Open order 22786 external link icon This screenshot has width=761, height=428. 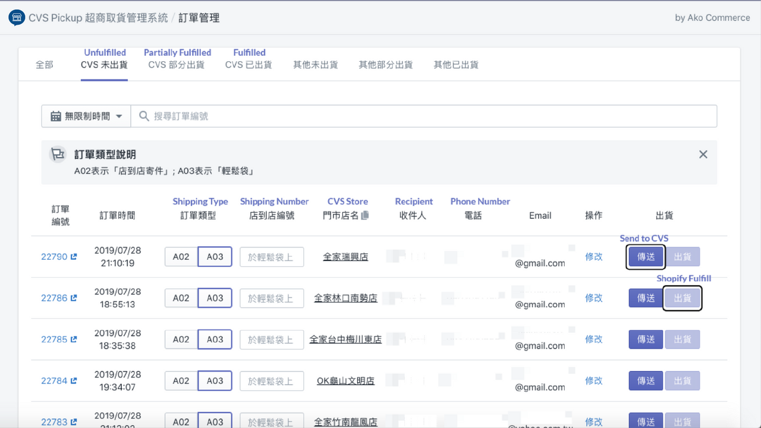pos(74,298)
